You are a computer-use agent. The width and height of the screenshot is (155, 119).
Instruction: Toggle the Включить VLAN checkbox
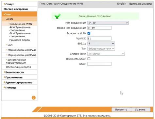(89, 33)
